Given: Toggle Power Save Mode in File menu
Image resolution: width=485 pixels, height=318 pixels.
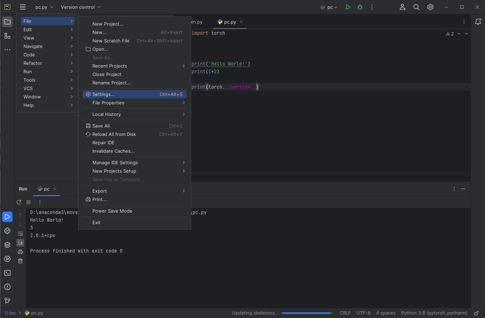Looking at the screenshot, I should [x=134, y=211].
